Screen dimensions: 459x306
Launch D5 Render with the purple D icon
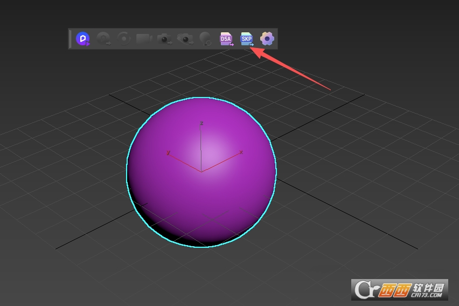(x=83, y=39)
